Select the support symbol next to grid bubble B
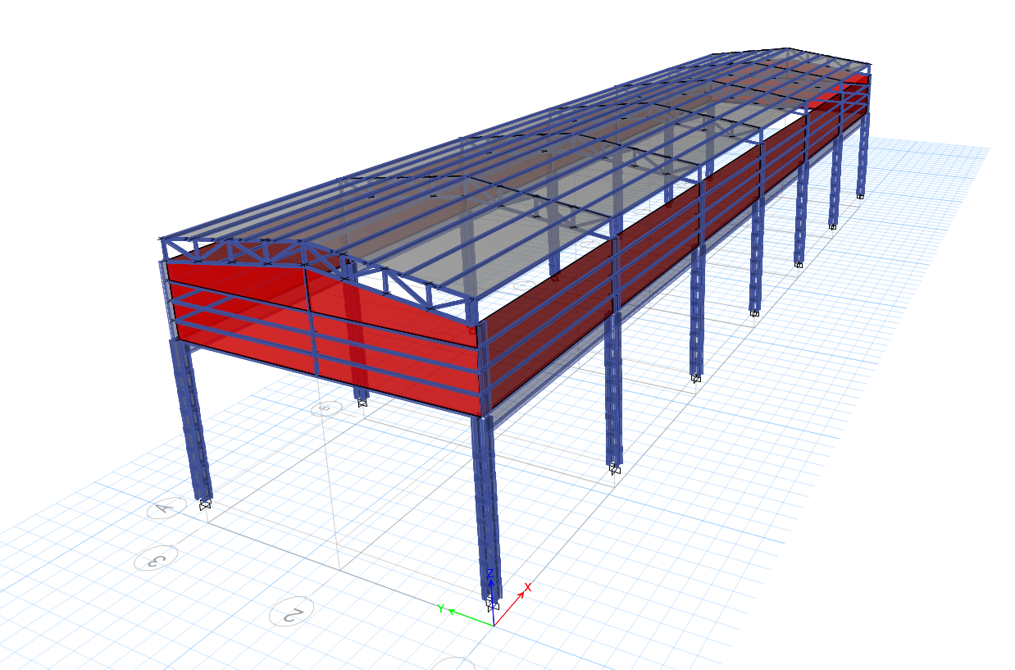The image size is (1015, 670). tap(362, 402)
